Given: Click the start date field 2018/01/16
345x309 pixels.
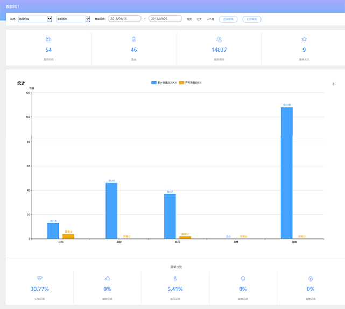Looking at the screenshot, I should click(124, 19).
